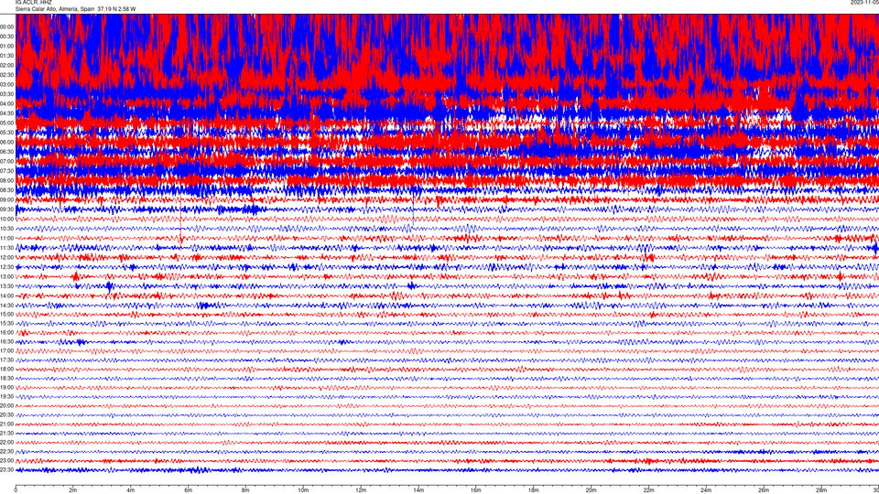879x494 pixels.
Task: Click the 26m tick label on axis
Action: [764, 490]
